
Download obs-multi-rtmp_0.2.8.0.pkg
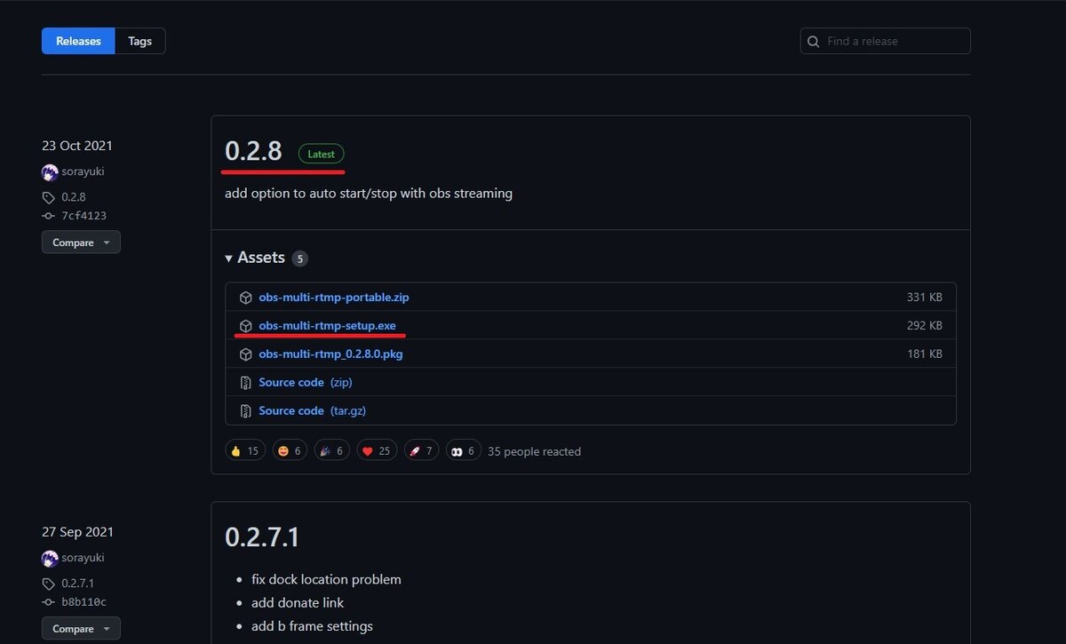coord(330,354)
